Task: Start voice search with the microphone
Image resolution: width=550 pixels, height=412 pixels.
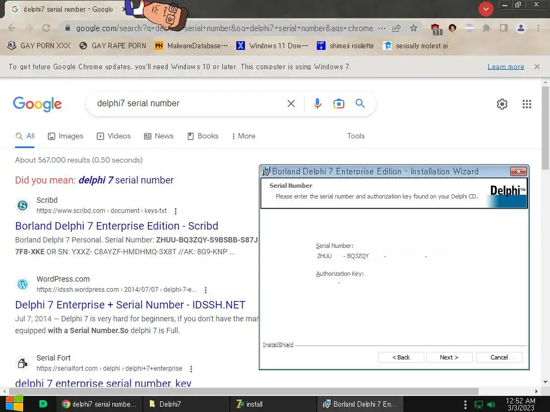Action: 317,104
